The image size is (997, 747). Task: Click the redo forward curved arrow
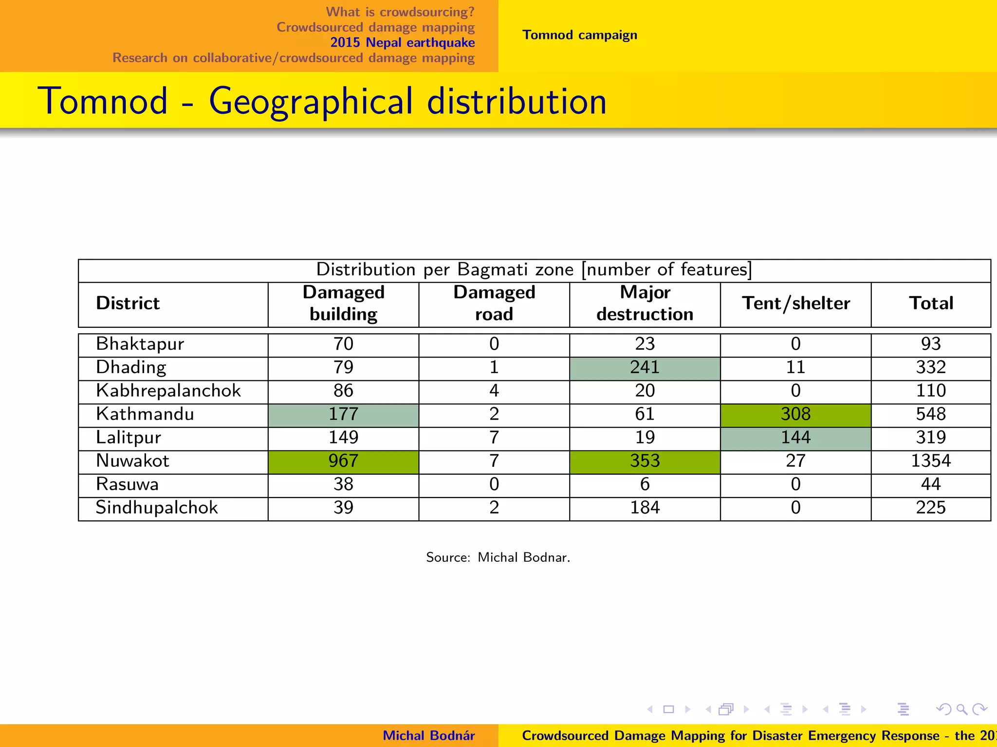pos(979,710)
